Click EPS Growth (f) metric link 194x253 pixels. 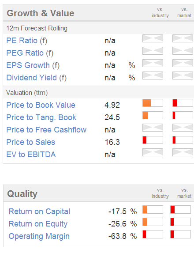pos(33,65)
